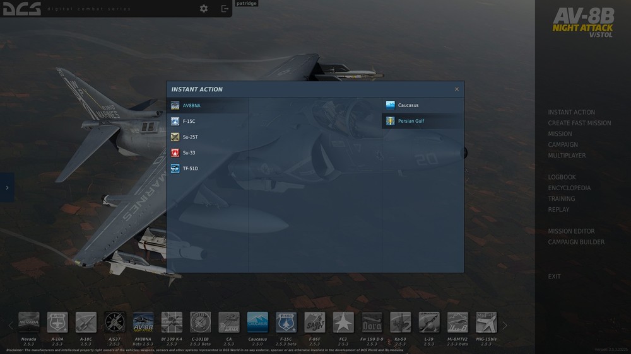Open MULTIPLAYER menu item

tap(567, 156)
